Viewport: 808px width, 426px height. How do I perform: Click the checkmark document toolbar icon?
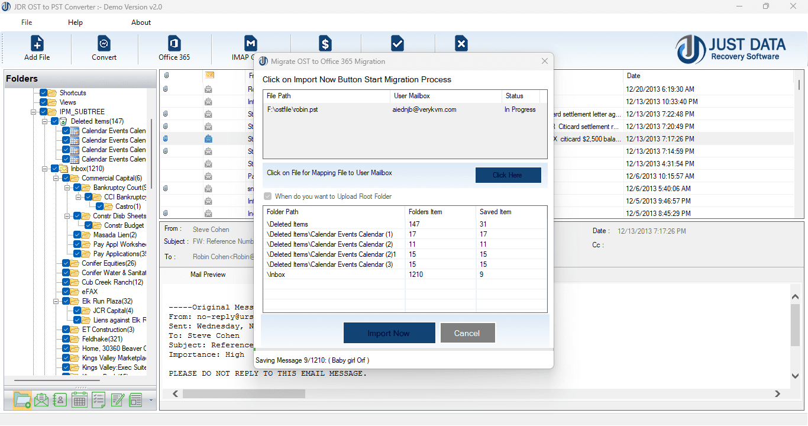point(397,44)
